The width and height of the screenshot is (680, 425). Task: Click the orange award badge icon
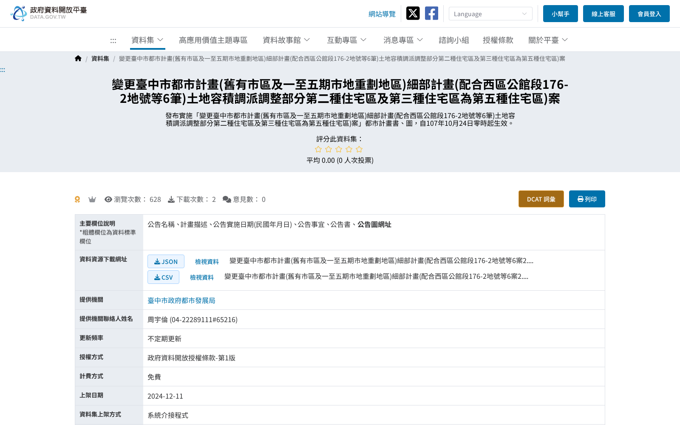77,199
